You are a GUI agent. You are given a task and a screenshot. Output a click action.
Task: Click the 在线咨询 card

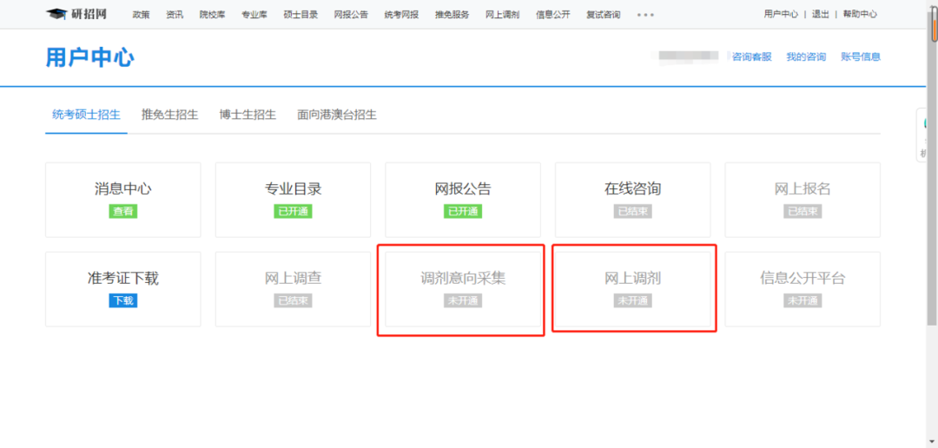coord(632,199)
